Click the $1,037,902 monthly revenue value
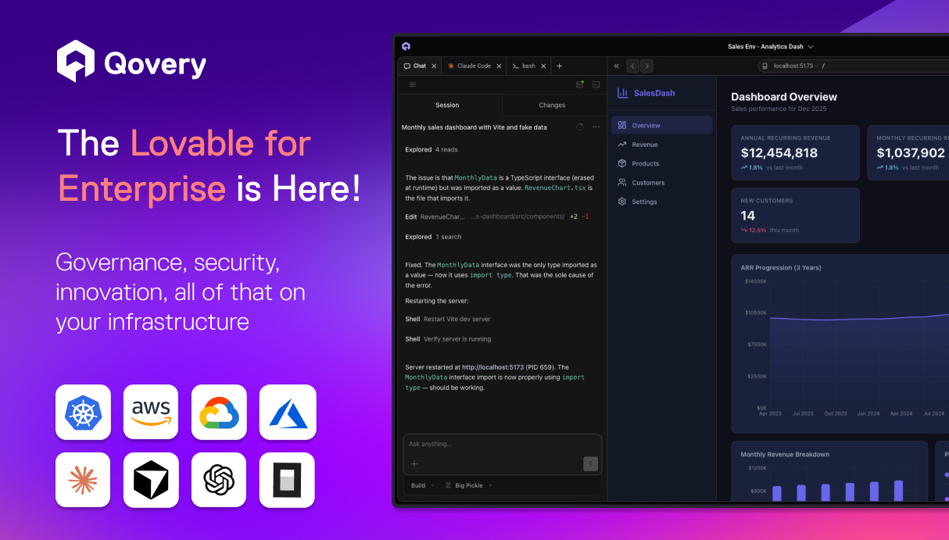This screenshot has width=949, height=540. (911, 153)
